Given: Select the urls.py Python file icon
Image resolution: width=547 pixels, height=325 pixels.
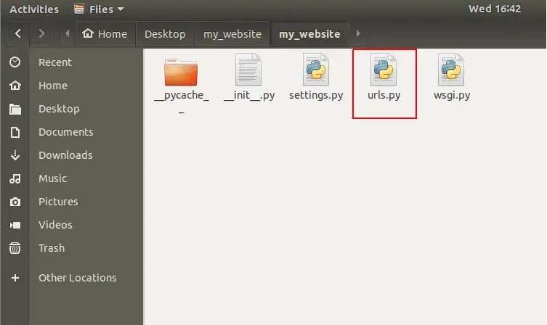Looking at the screenshot, I should point(384,70).
